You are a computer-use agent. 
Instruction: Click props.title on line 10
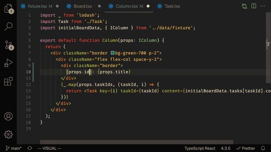pyautogui.click(x=114, y=72)
